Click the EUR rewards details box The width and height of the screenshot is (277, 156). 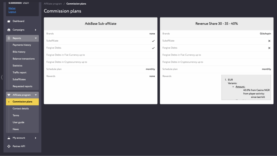point(246,87)
